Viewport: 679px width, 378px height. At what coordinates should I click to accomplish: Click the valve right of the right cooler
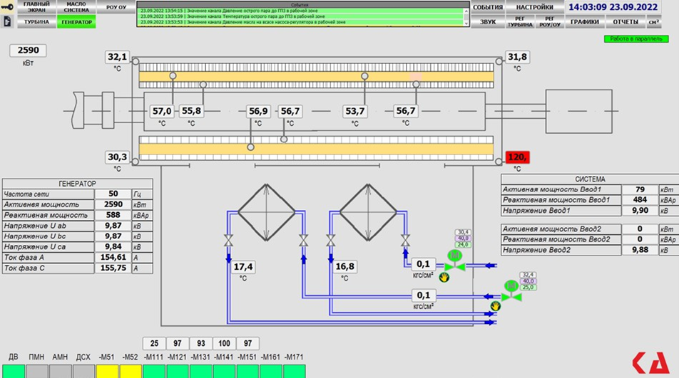click(405, 241)
